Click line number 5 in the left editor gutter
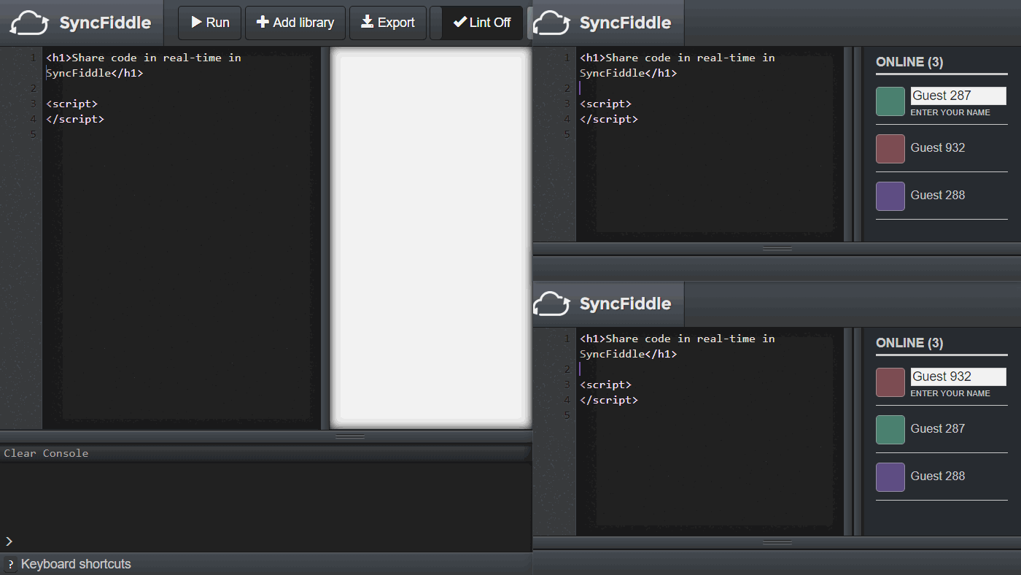1021x575 pixels. click(x=34, y=134)
